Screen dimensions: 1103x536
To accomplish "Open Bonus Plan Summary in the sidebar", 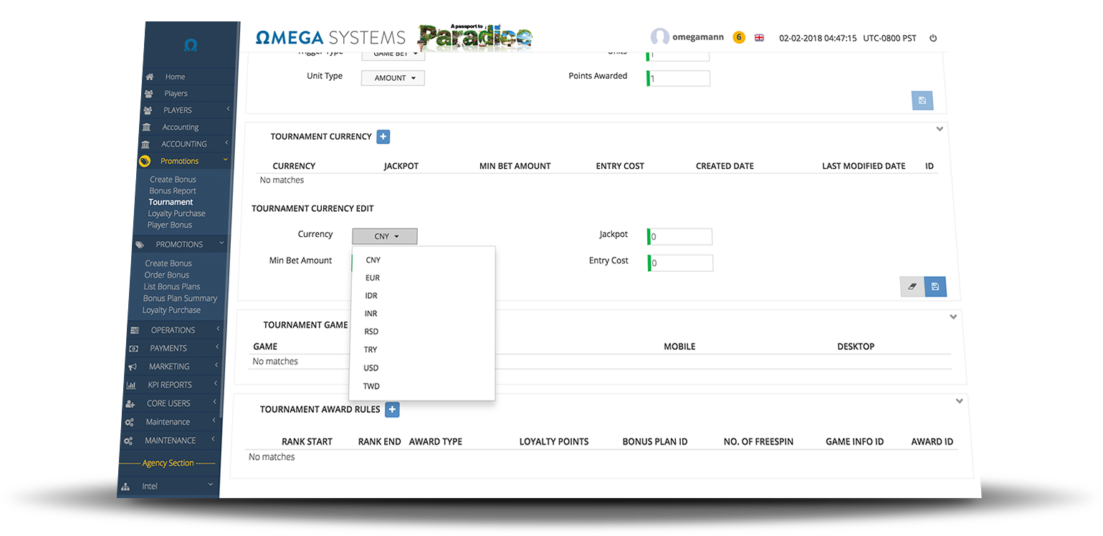I will (x=180, y=298).
